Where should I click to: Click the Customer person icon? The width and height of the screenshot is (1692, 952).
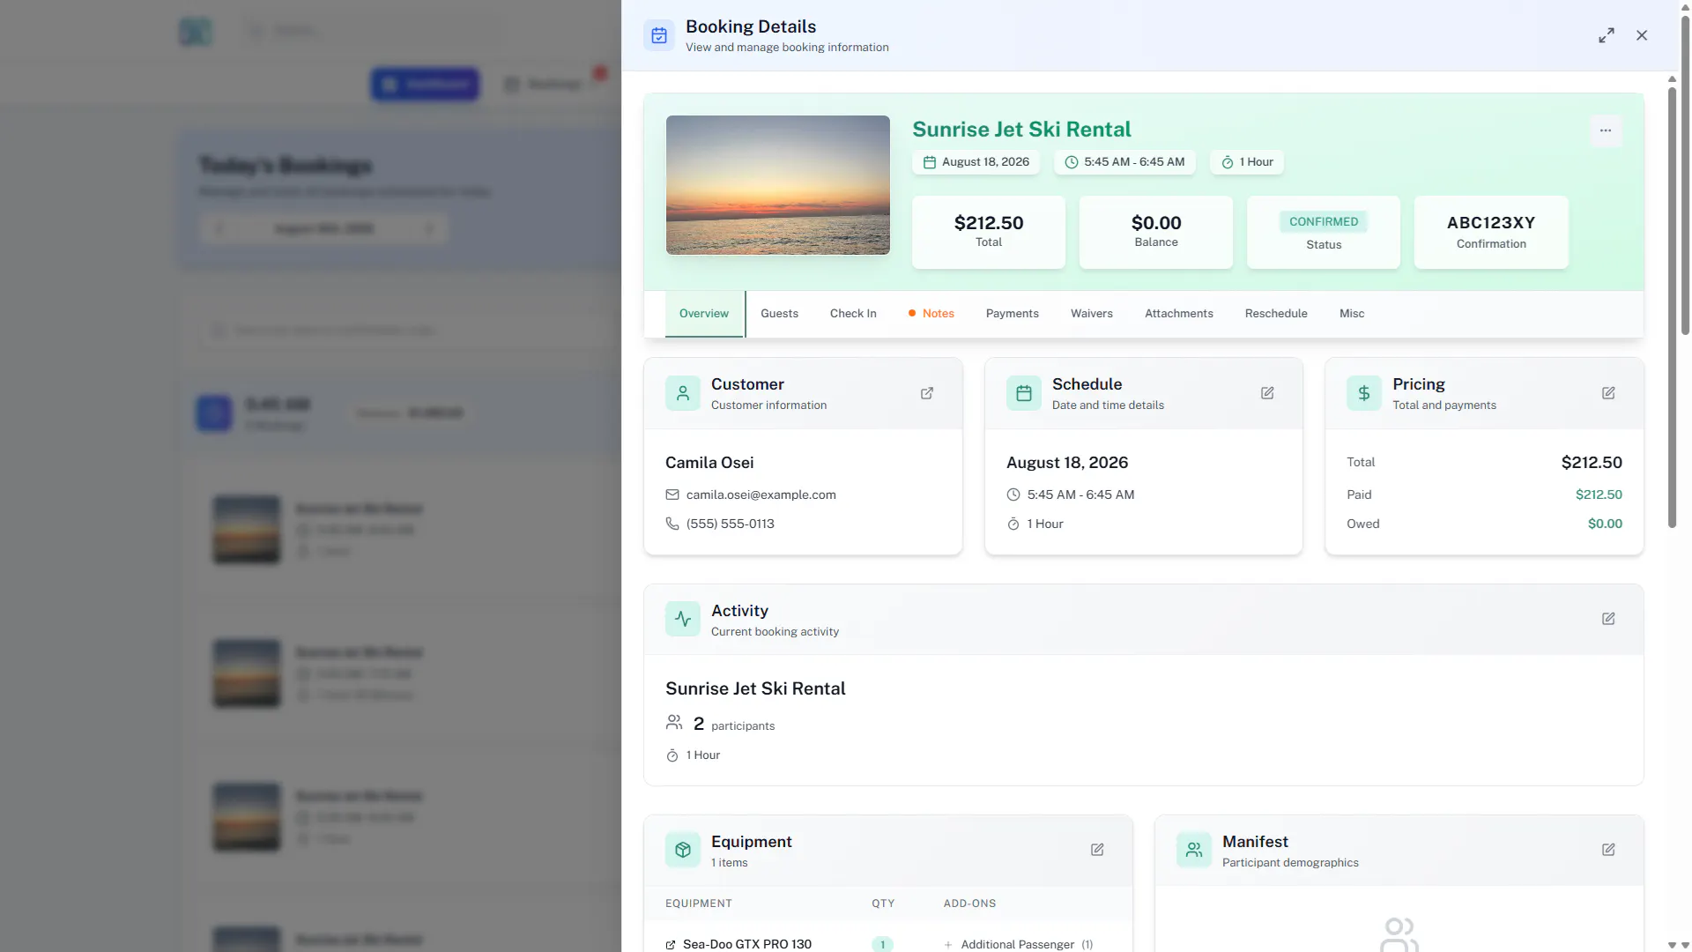click(683, 393)
